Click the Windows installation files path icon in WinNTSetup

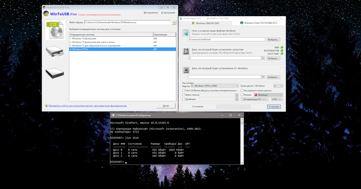[x=186, y=33]
